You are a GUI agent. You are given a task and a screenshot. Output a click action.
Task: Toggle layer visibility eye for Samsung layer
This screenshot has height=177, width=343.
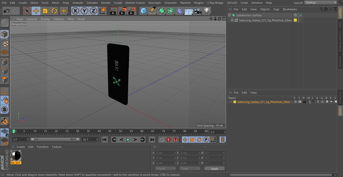(x=300, y=102)
